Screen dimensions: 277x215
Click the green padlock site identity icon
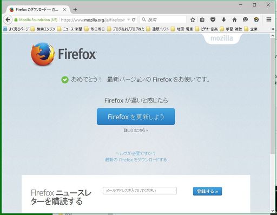[x=16, y=19]
